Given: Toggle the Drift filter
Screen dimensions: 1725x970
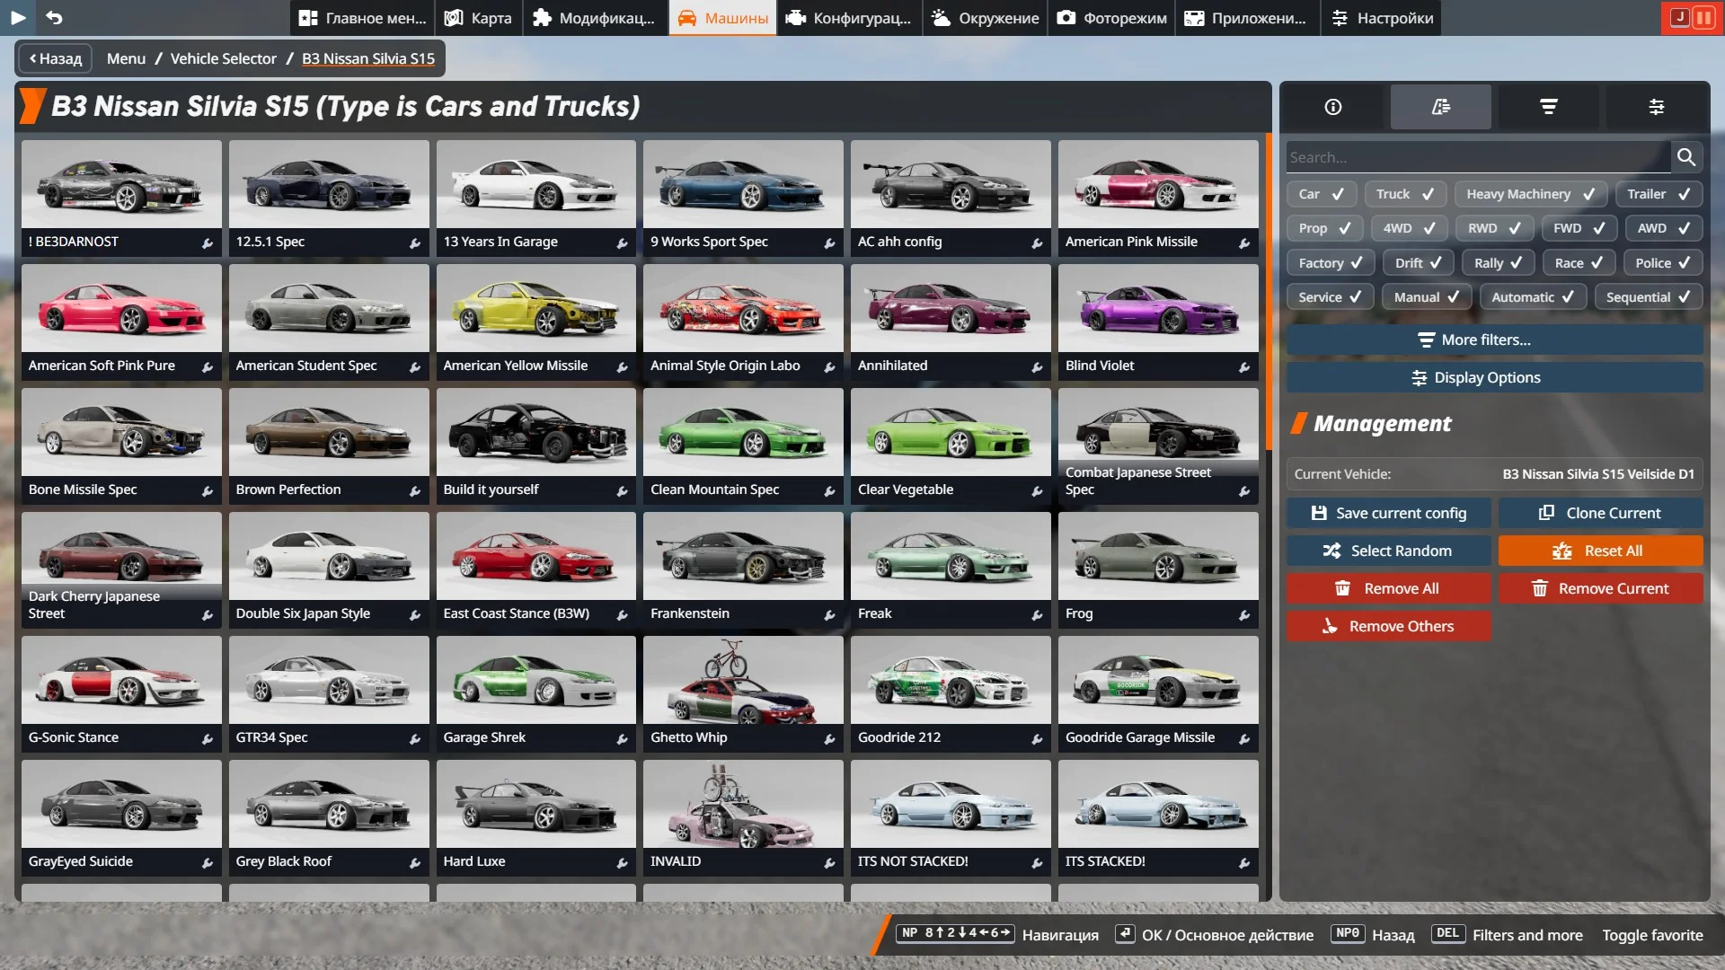Looking at the screenshot, I should coord(1418,263).
